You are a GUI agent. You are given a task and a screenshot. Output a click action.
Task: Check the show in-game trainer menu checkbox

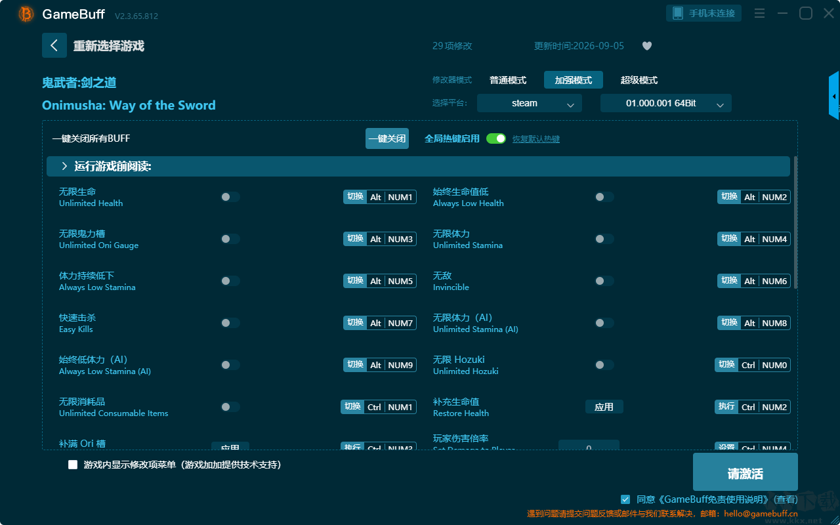[x=73, y=465]
